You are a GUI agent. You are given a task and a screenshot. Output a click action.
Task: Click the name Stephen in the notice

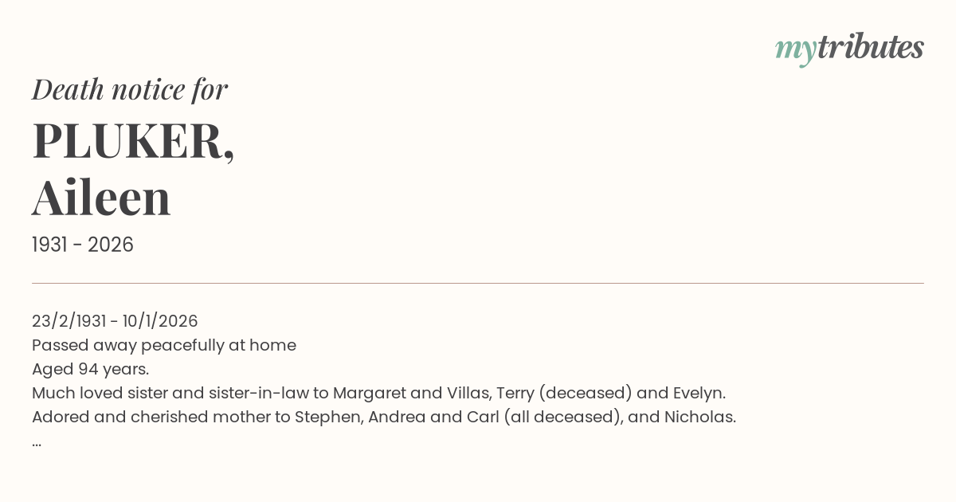coord(329,417)
